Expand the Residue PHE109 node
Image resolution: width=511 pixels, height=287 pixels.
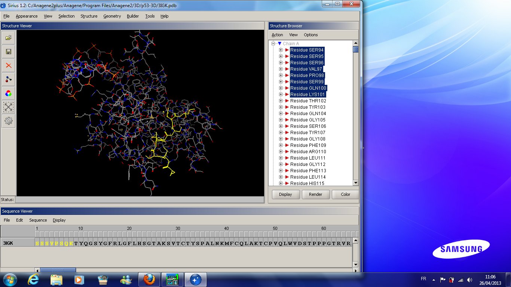pyautogui.click(x=281, y=145)
